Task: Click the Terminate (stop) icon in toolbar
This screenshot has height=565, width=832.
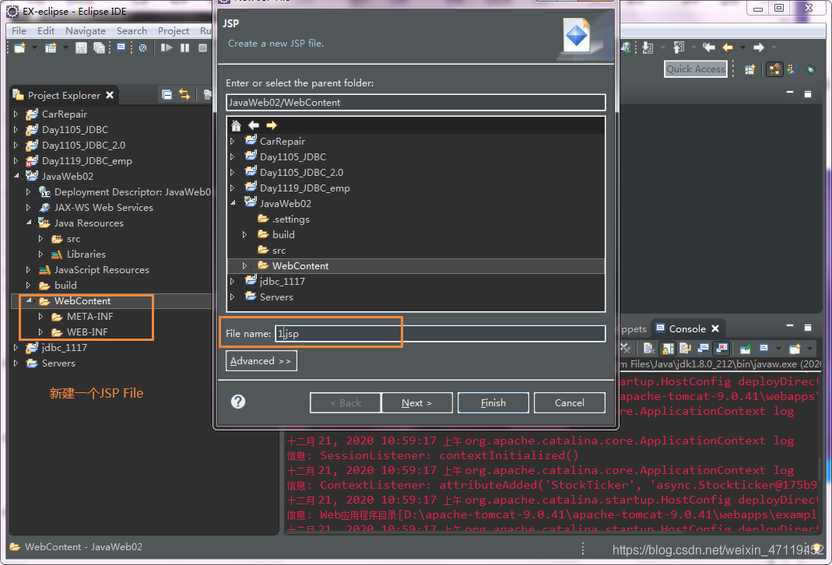Action: pos(202,47)
